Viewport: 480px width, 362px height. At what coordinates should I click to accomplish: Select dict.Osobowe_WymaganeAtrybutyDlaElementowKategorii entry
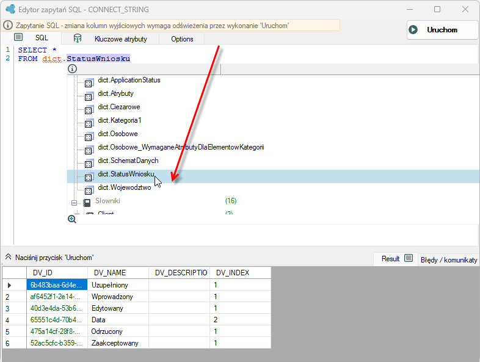pyautogui.click(x=181, y=147)
